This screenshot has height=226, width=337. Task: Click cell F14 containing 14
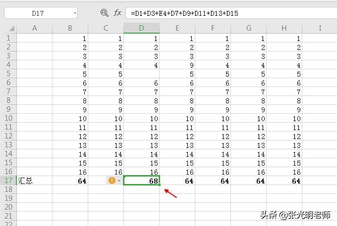point(213,154)
